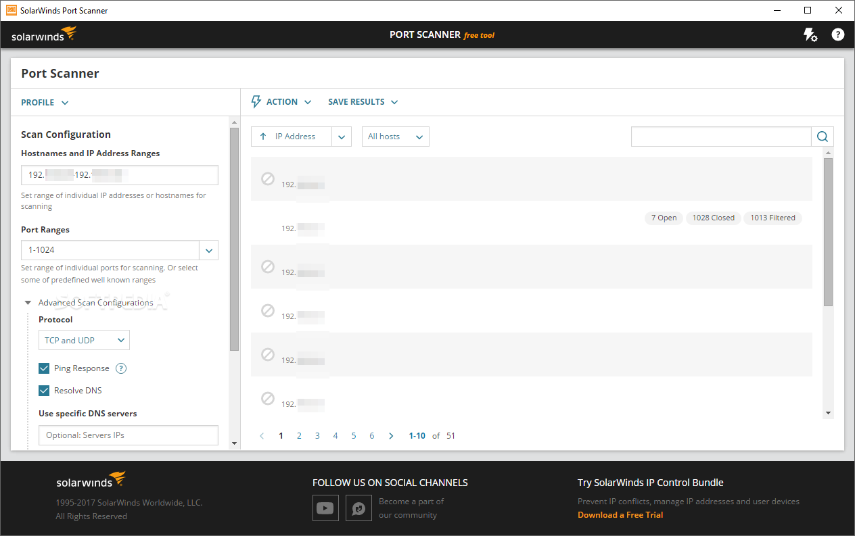Click configuration panel scroll up arrow
855x536 pixels.
click(234, 122)
